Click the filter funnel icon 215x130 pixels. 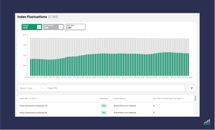191,88
